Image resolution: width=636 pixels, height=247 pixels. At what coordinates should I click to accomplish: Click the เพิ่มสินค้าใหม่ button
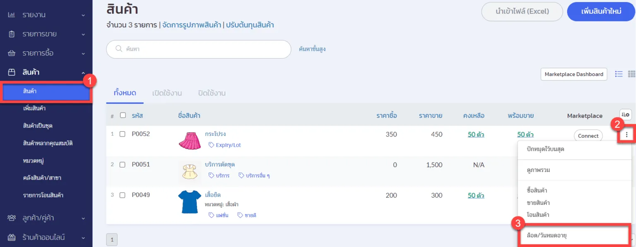(x=601, y=12)
